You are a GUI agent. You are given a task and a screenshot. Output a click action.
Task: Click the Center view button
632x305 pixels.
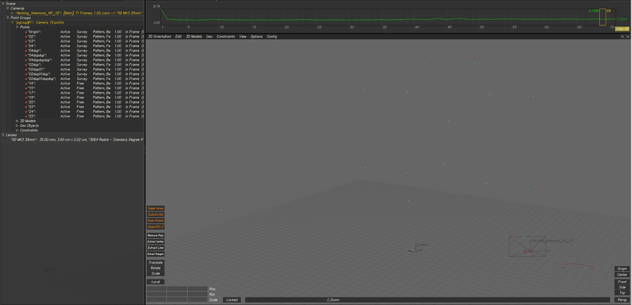pos(622,275)
